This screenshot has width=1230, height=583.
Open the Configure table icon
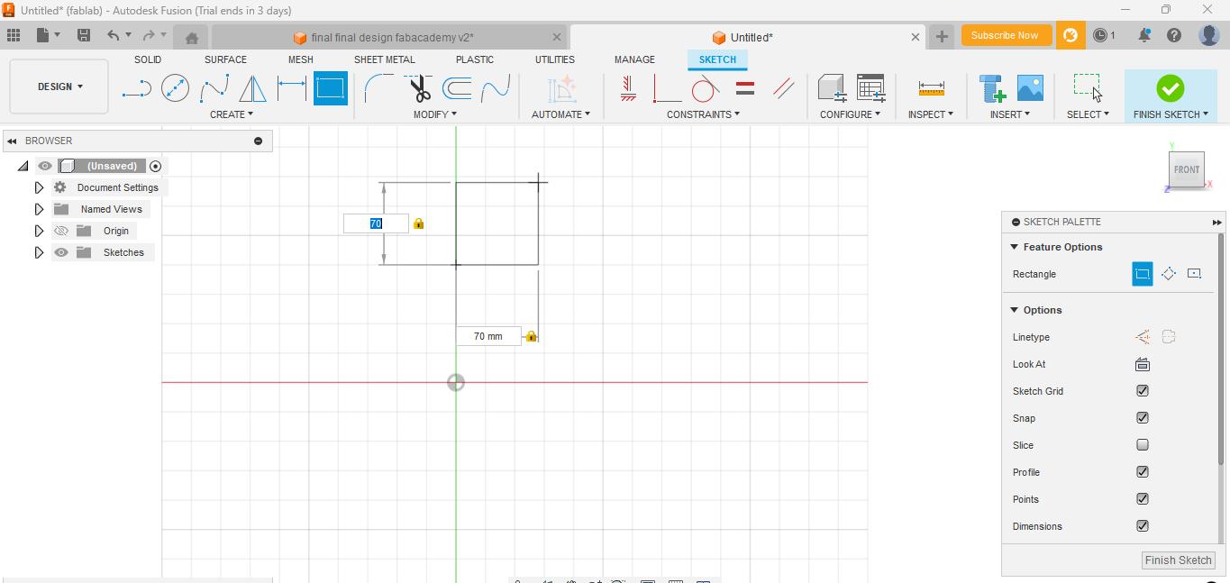coord(871,88)
